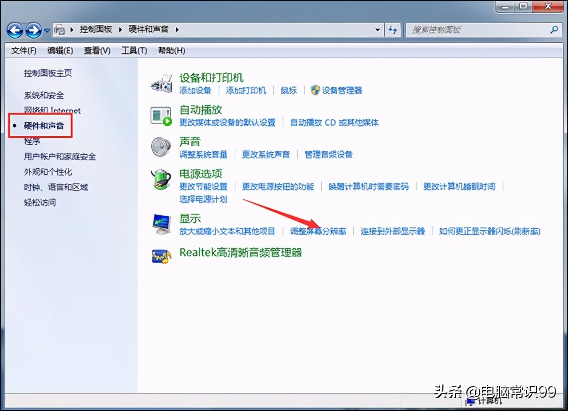Select the 声音 speaker icon

tap(161, 147)
